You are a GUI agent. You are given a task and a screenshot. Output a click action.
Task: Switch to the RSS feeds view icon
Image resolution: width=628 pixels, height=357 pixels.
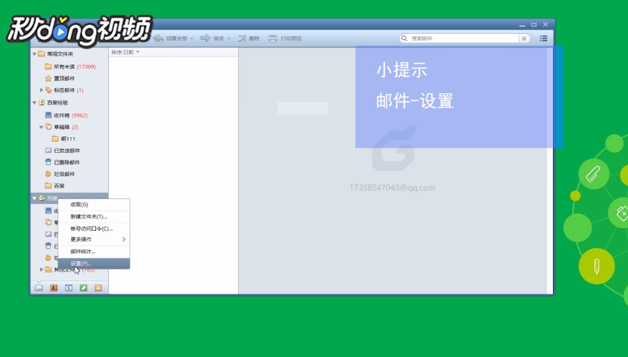click(x=98, y=288)
